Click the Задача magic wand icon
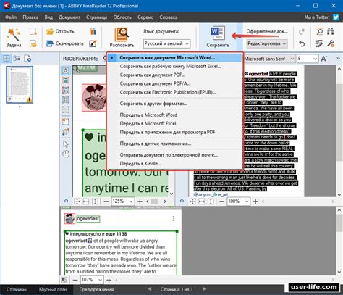The image size is (343, 295). tap(14, 35)
